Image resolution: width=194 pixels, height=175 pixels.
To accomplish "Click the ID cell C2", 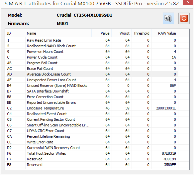I will click(x=9, y=108).
